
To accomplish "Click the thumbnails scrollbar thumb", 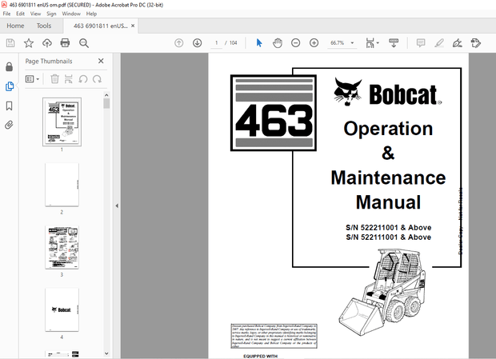I will (106, 103).
